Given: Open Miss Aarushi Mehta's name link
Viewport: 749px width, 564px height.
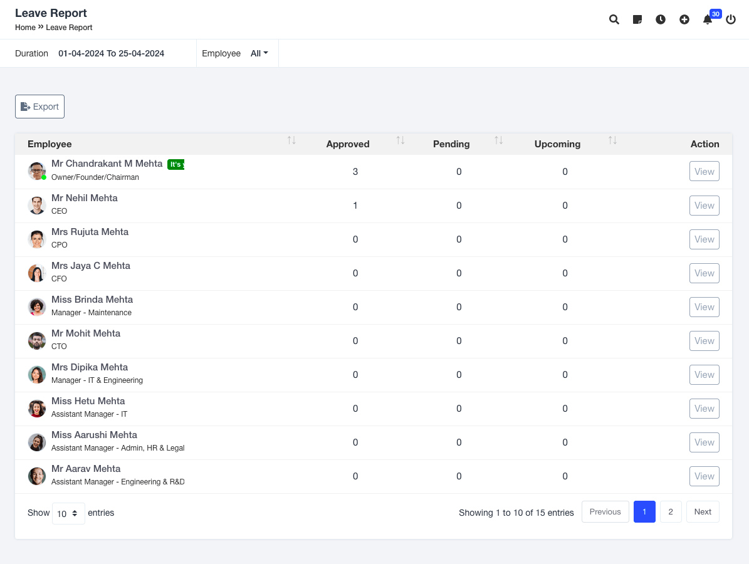Looking at the screenshot, I should pos(94,435).
